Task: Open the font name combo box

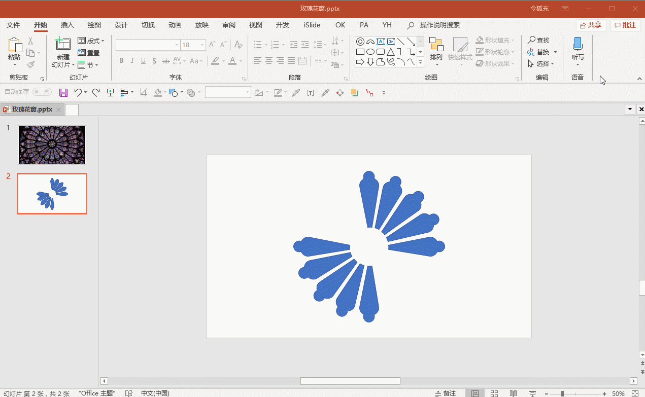Action: tap(148, 45)
